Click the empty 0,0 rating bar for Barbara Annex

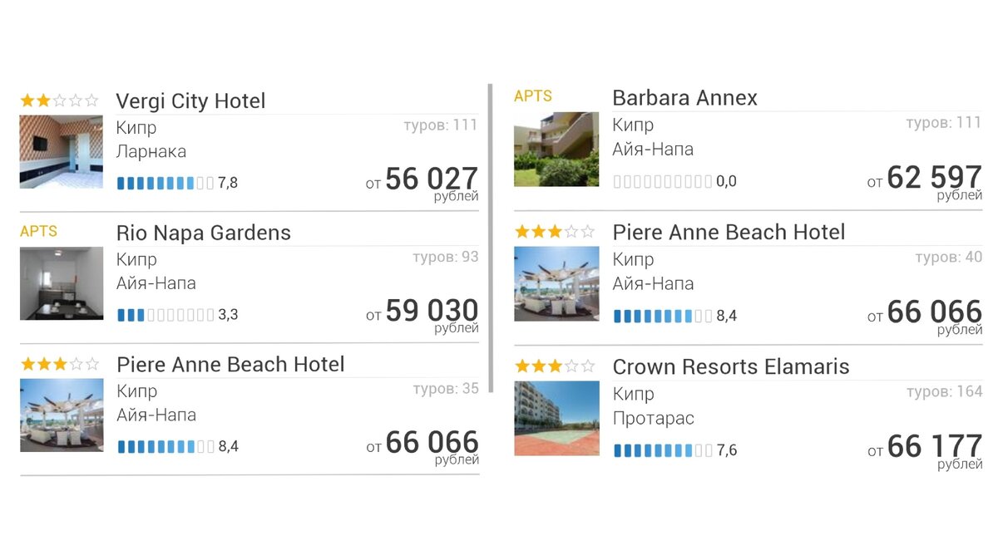pyautogui.click(x=662, y=181)
